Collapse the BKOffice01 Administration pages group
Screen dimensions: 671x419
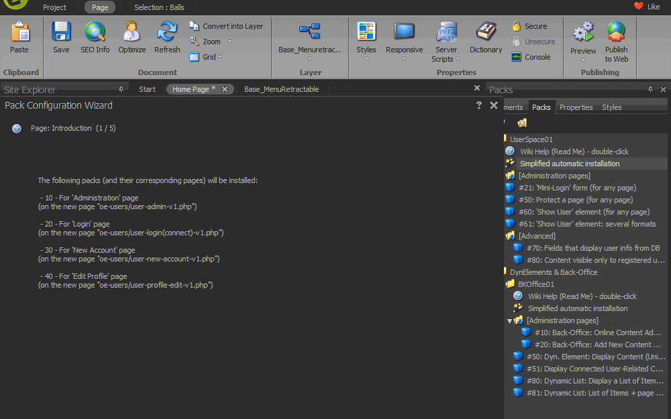tap(509, 320)
